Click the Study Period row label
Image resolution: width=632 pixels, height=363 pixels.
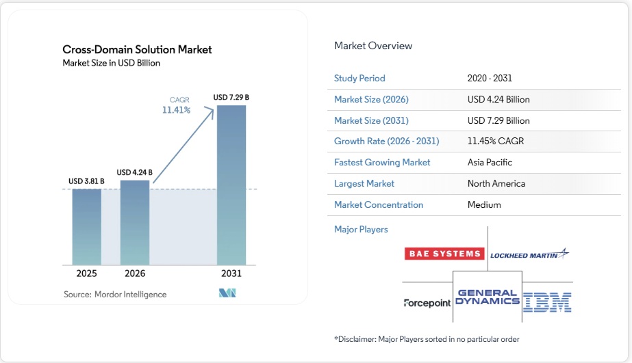point(359,78)
